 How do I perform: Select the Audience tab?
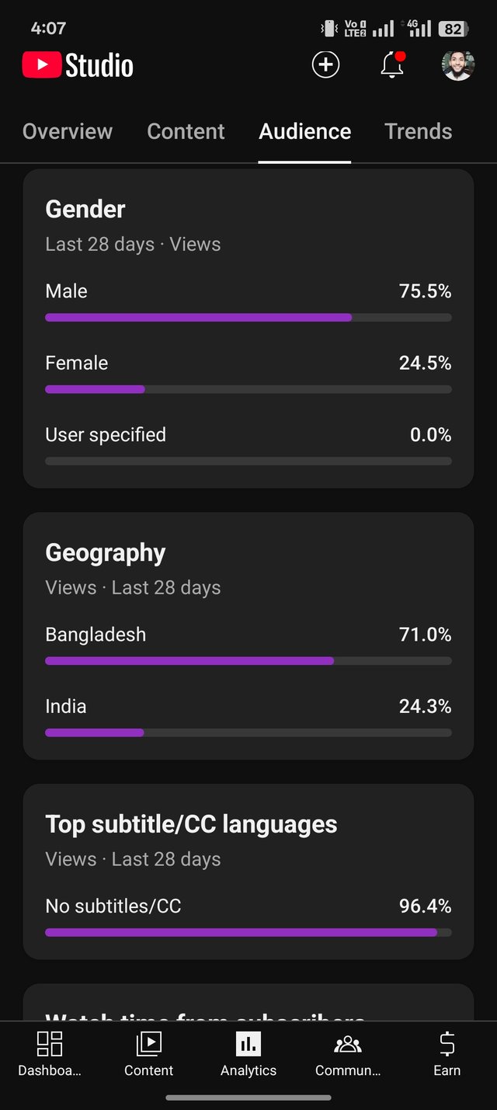(x=304, y=131)
